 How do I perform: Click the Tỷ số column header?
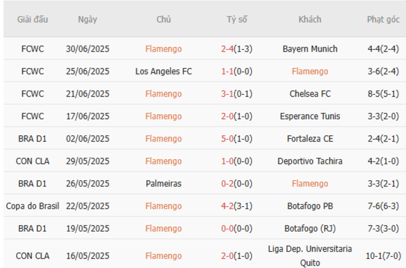(237, 19)
